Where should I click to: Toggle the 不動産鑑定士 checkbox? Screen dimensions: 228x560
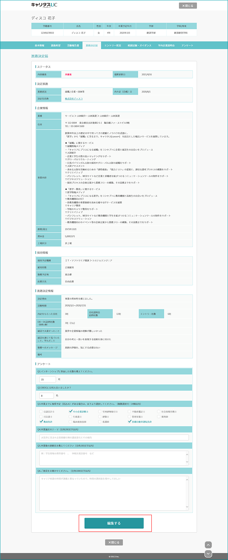[x=129, y=411]
